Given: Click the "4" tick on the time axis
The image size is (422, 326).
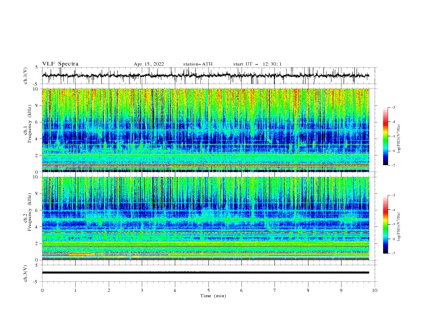Looking at the screenshot, I should click(x=175, y=290).
